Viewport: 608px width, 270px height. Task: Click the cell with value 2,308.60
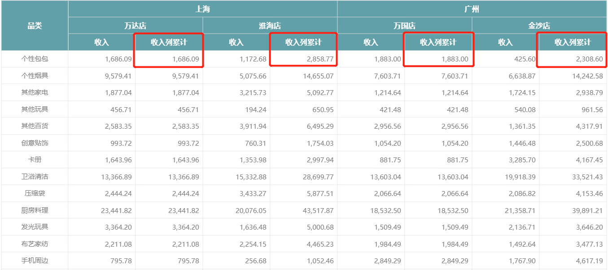(573, 59)
